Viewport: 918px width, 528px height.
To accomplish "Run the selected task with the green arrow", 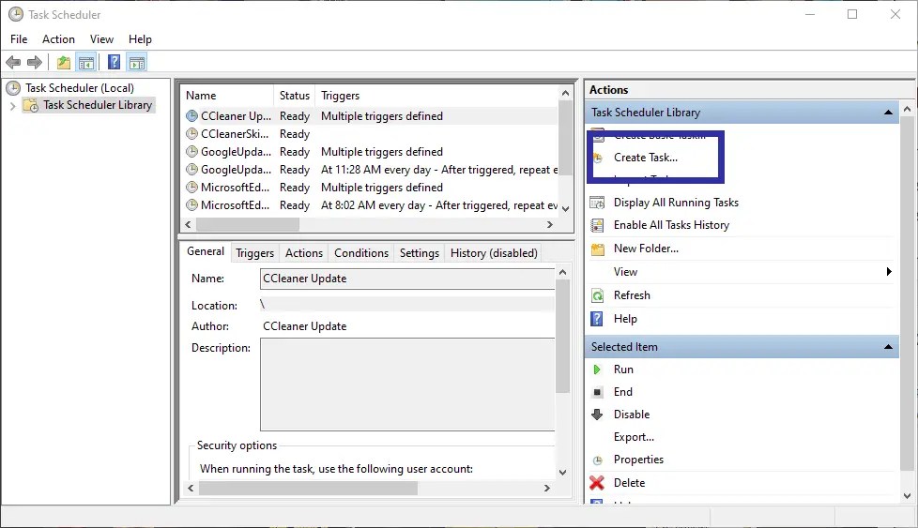I will pyautogui.click(x=597, y=370).
